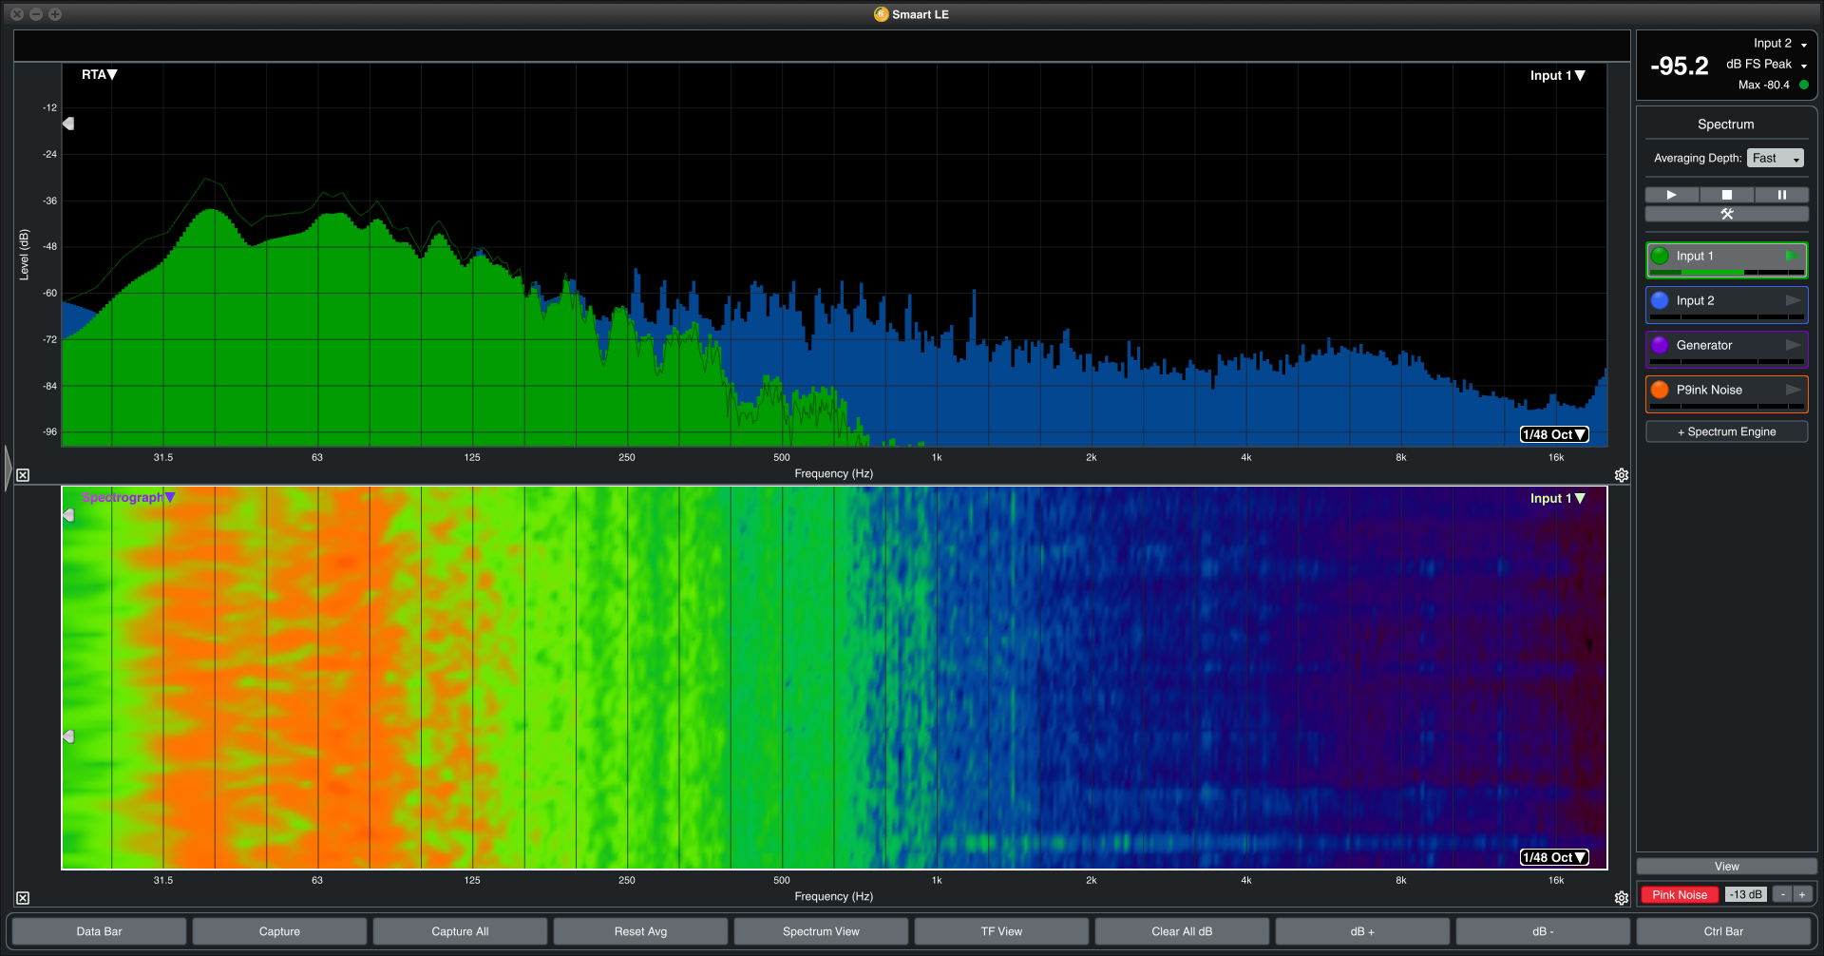Click the Spectrum panel heading

click(1725, 124)
